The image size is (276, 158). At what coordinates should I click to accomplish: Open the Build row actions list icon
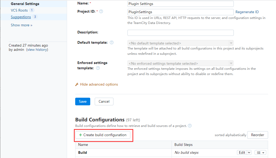click(260, 153)
